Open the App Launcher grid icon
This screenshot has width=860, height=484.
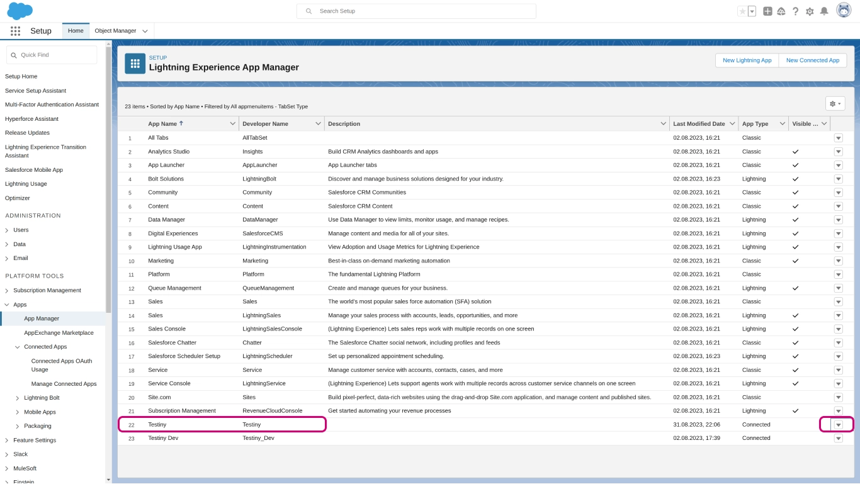(15, 31)
